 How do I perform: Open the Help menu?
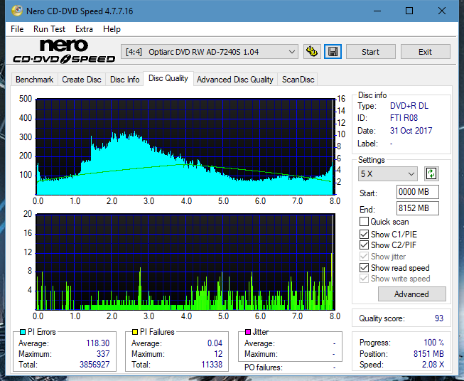pos(112,29)
